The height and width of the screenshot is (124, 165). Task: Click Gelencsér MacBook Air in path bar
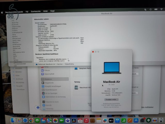coord(46,64)
